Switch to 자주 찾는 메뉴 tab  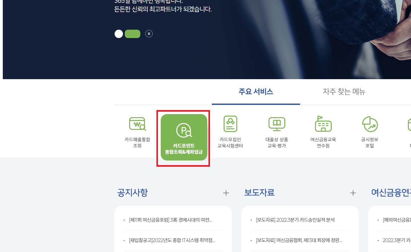344,92
